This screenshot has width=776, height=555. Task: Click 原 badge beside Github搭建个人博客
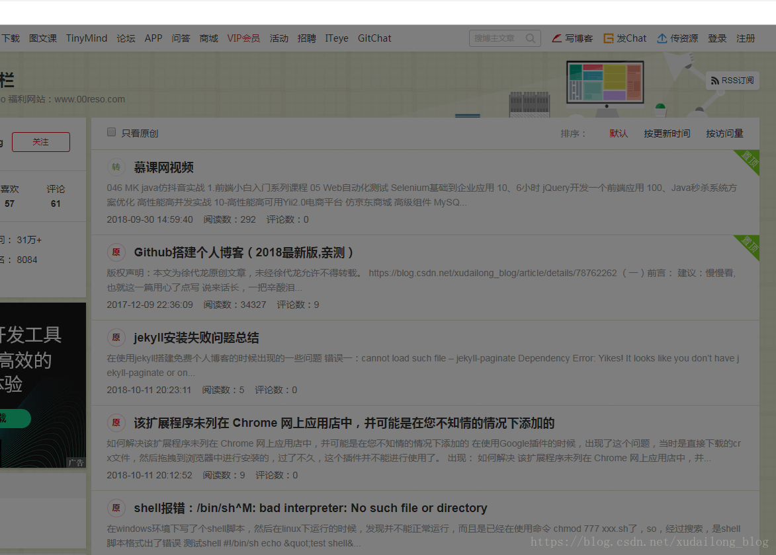click(116, 252)
